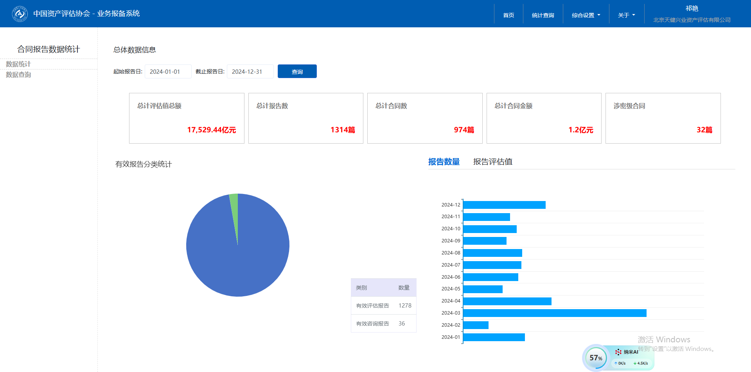Viewport: 751px width, 372px height.
Task: Click the China Appraisal Society logo icon
Action: click(x=20, y=14)
